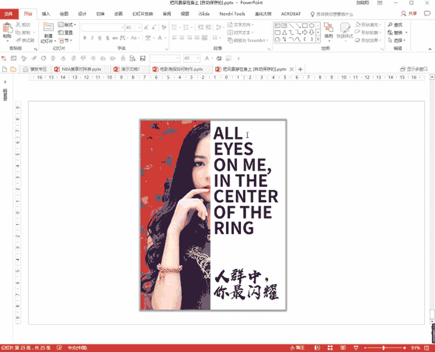This screenshot has width=435, height=352.
Task: Open the Section (节) dropdown
Action: 65,41
